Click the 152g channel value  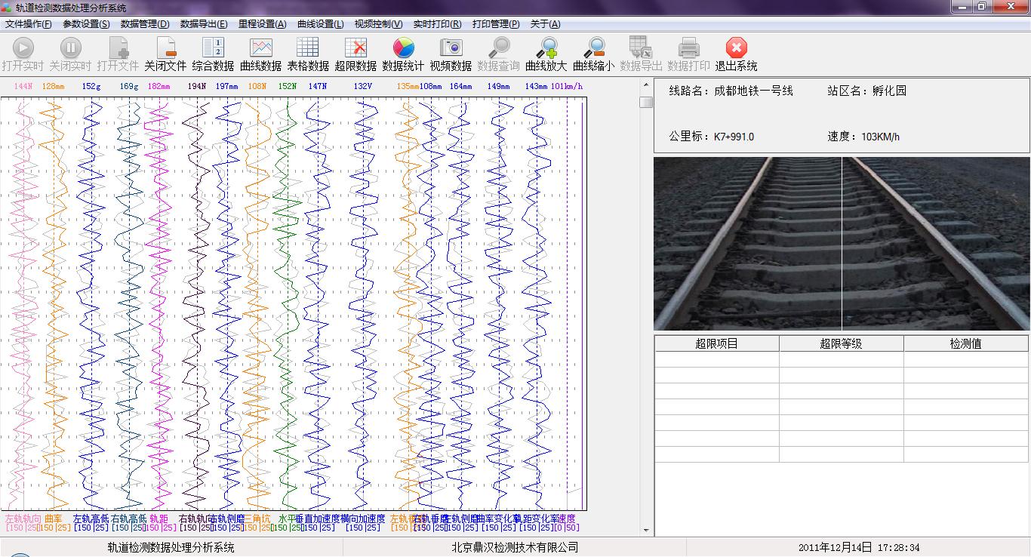click(91, 86)
